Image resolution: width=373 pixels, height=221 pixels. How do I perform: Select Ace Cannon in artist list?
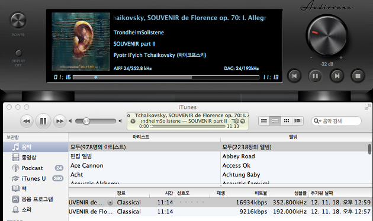pyautogui.click(x=144, y=165)
